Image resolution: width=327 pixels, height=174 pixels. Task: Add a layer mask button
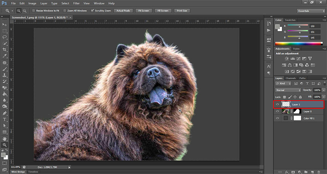[293, 172]
